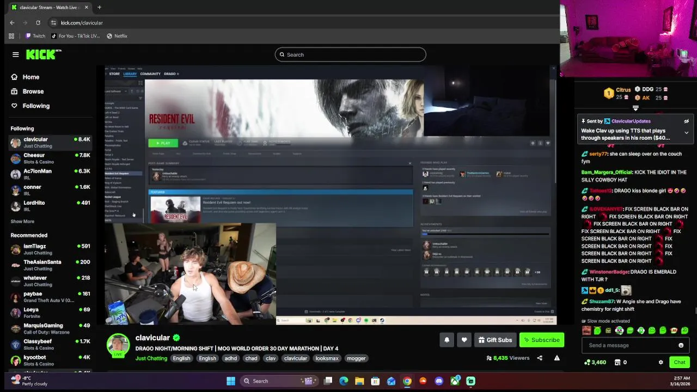Image resolution: width=697 pixels, height=392 pixels.
Task: Expand Following list with Show More
Action: tap(22, 222)
